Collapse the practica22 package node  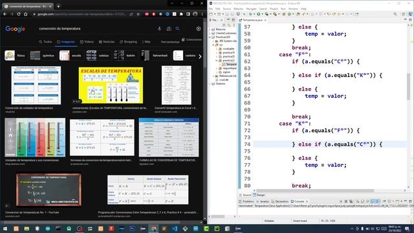pos(217,60)
